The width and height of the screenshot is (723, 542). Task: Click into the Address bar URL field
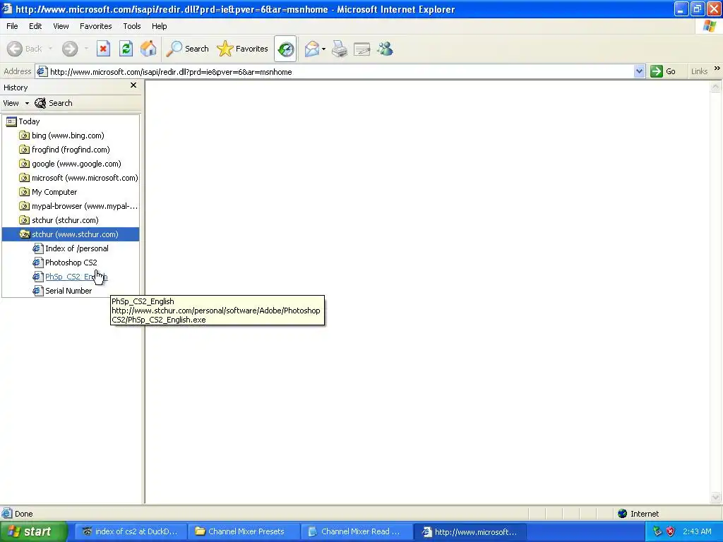click(340, 72)
